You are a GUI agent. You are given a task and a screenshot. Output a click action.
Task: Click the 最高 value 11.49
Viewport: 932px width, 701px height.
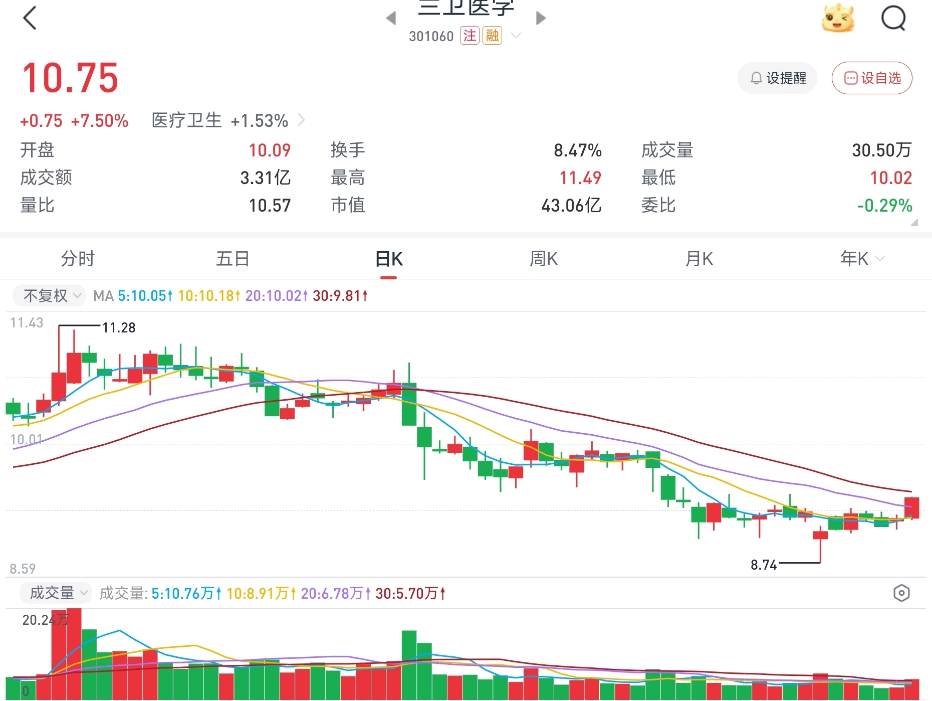pos(580,178)
